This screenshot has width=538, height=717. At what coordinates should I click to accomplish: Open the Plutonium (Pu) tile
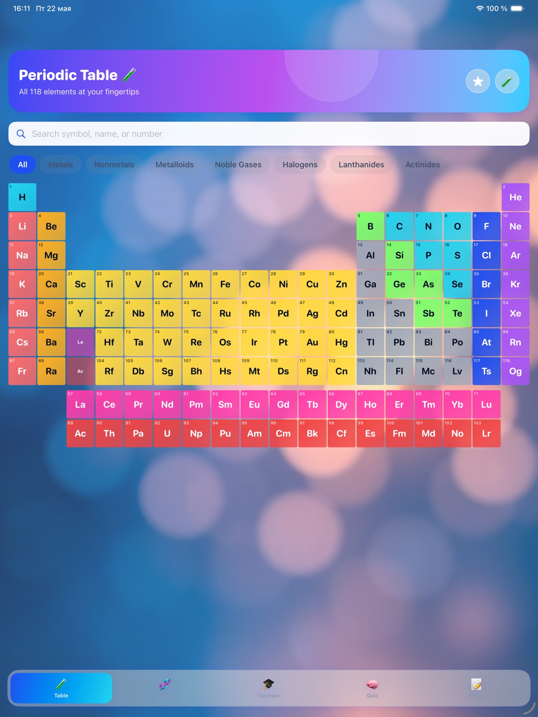click(x=225, y=434)
